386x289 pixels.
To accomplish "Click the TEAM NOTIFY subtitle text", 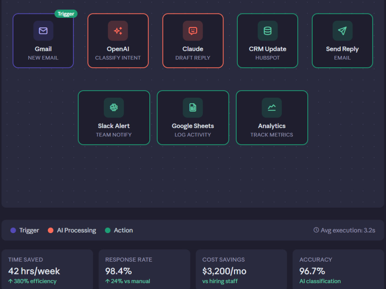I will tap(114, 134).
